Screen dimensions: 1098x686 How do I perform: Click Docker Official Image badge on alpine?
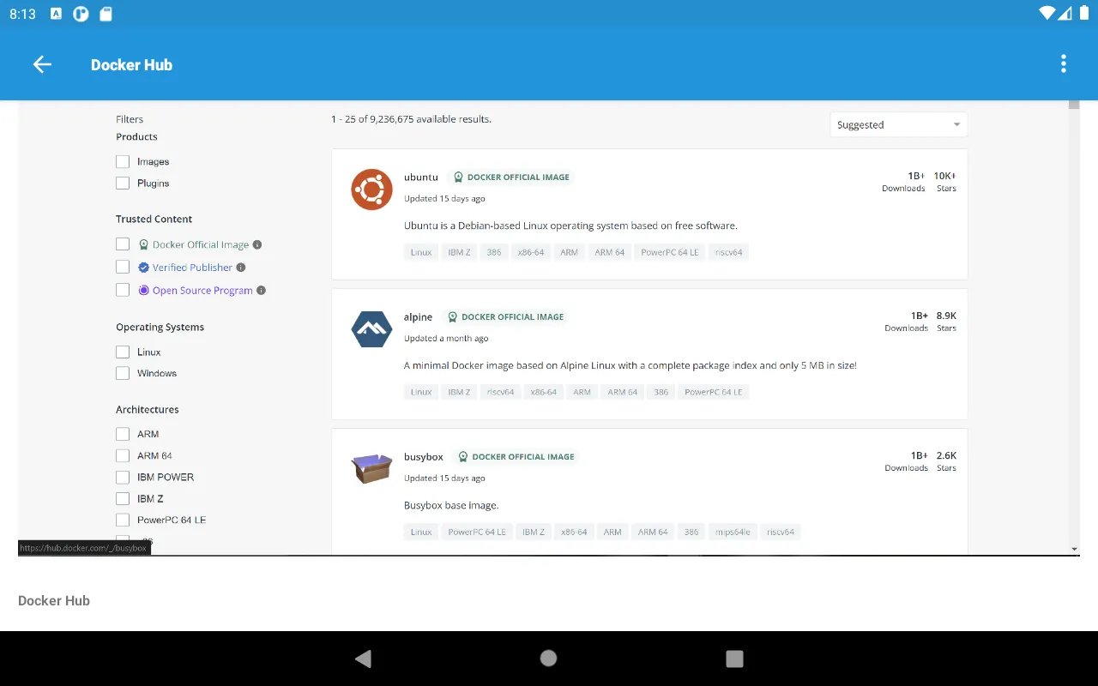coord(505,316)
